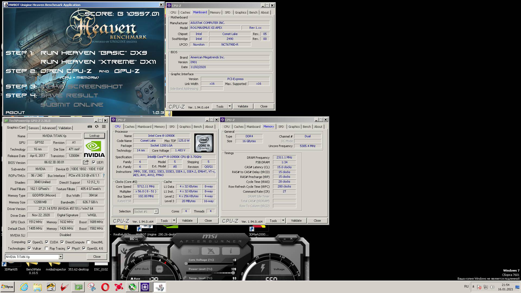Click the GPU-Z screenshot camera icon
521x293 pixels.
pos(90,127)
